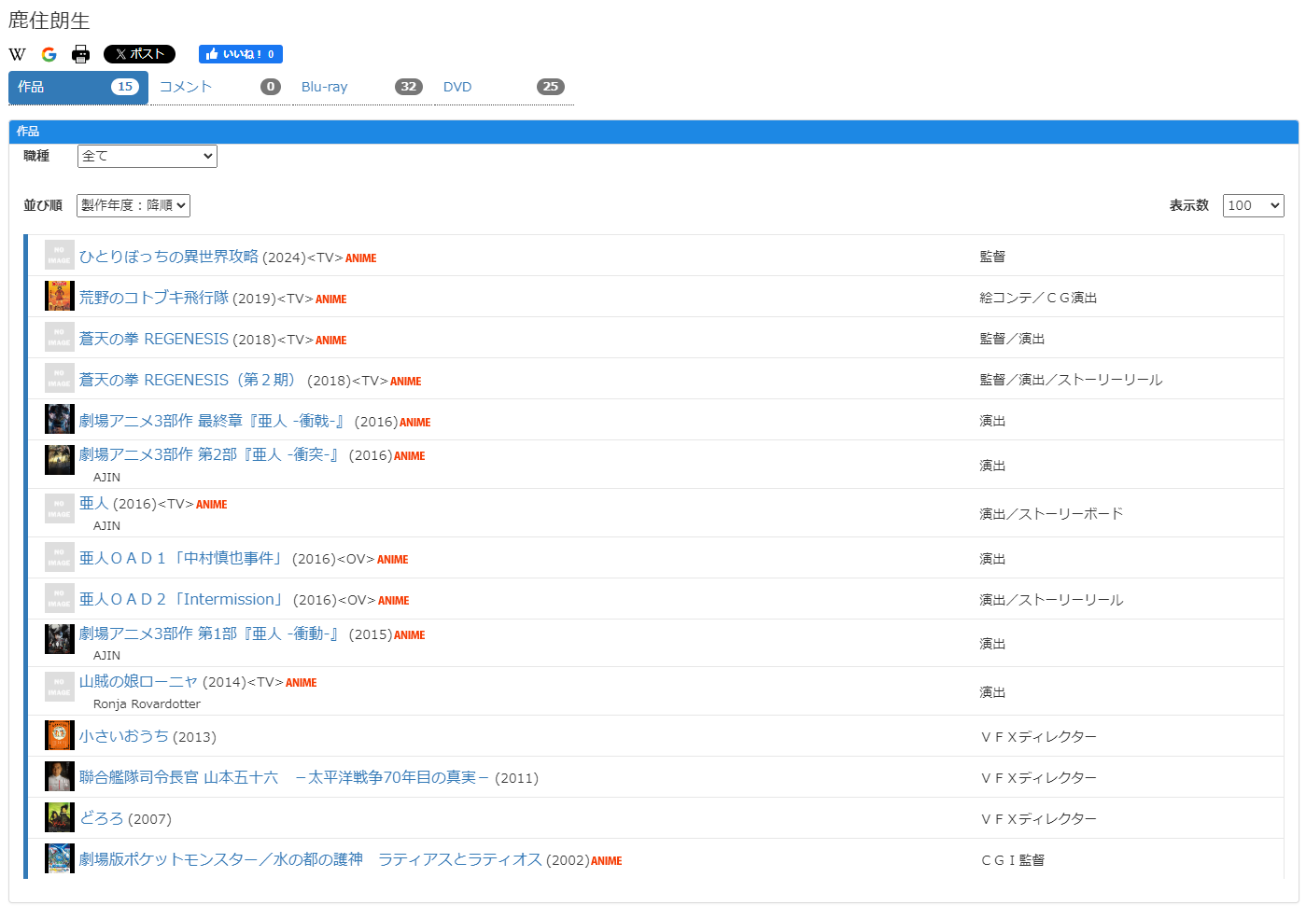The height and width of the screenshot is (919, 1306).
Task: Open the 職種 dropdown
Action: click(x=147, y=156)
